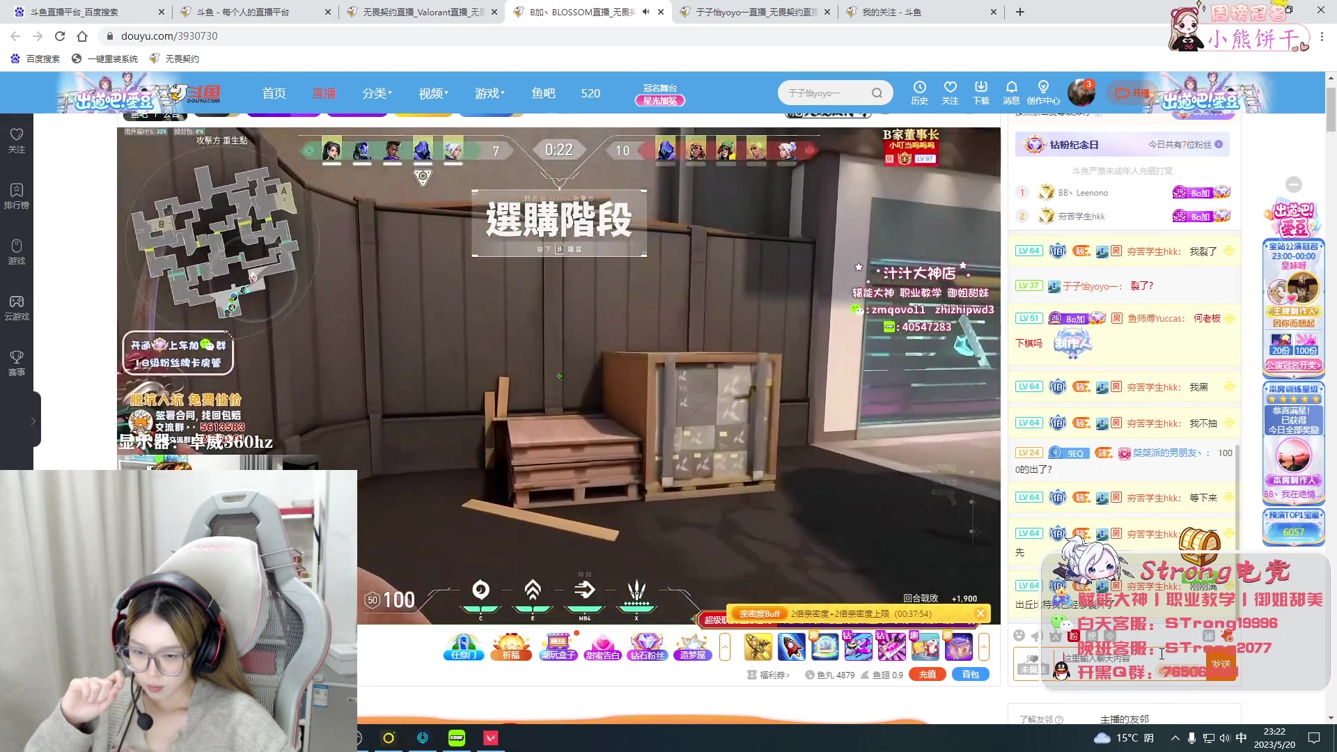This screenshot has height=752, width=1337.
Task: Mute the audio-playing BLOSSOM tab
Action: (646, 12)
